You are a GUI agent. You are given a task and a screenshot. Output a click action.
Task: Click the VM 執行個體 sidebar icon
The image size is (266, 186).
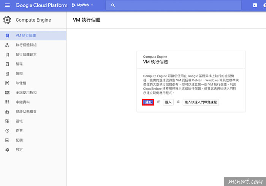7,35
